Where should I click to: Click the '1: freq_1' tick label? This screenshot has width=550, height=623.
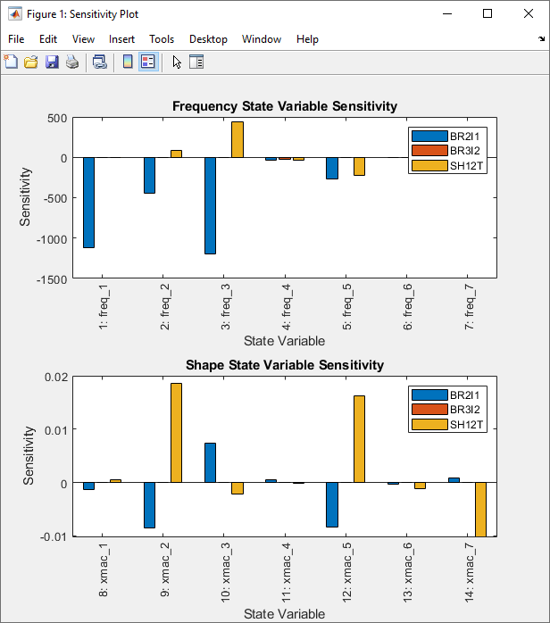click(104, 307)
